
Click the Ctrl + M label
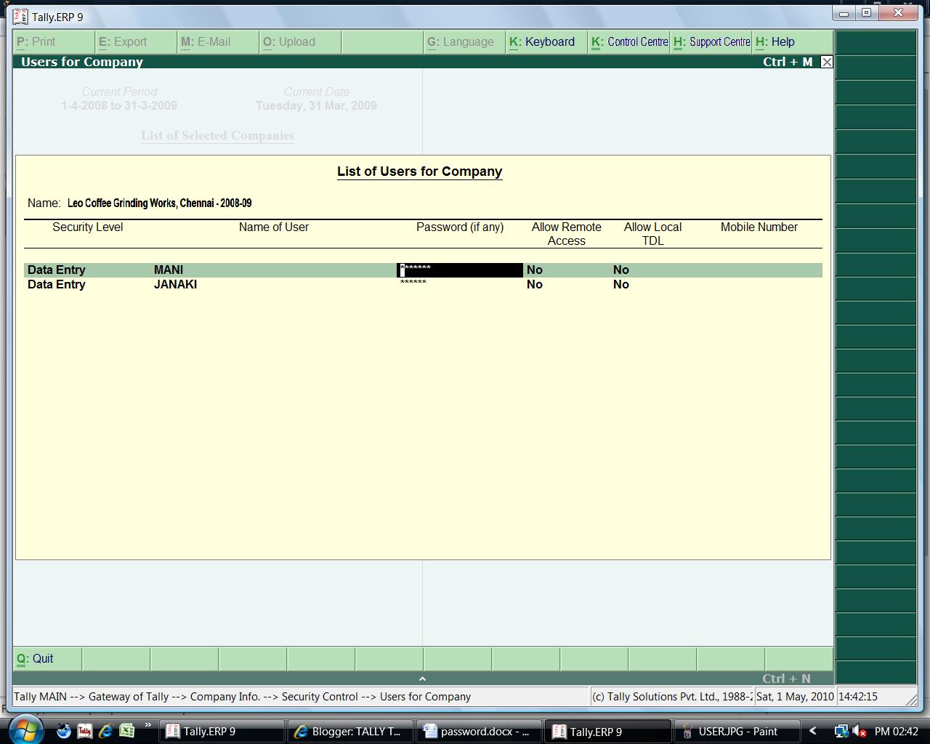pos(788,62)
